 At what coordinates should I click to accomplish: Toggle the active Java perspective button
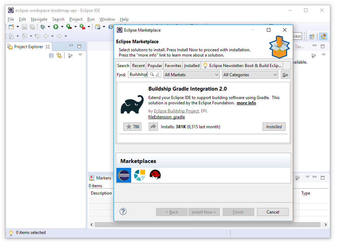(323, 36)
